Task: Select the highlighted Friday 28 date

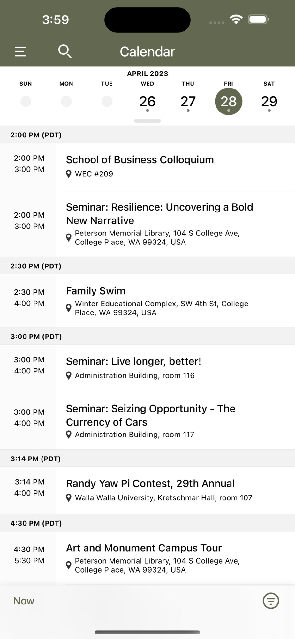Action: pyautogui.click(x=229, y=102)
